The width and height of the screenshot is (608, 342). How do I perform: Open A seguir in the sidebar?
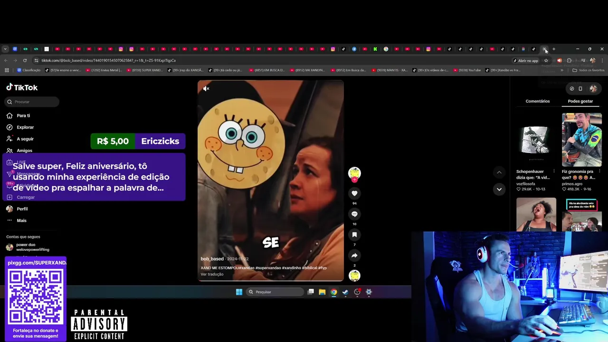20,139
